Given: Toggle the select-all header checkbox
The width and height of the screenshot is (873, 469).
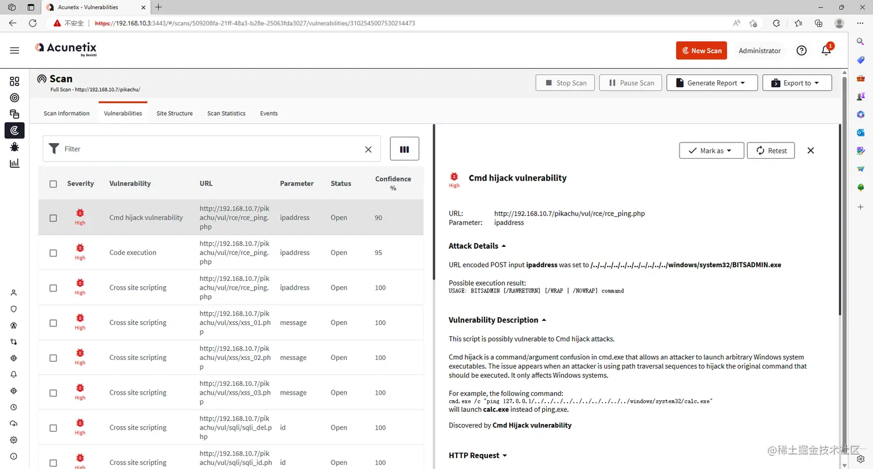Looking at the screenshot, I should pos(53,184).
